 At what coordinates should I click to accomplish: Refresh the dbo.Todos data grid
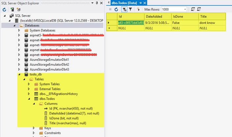pyautogui.click(x=116, y=9)
